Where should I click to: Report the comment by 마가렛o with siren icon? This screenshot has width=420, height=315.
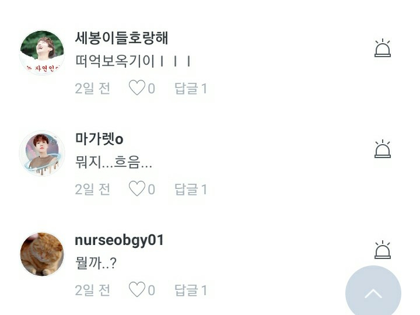[x=383, y=149]
